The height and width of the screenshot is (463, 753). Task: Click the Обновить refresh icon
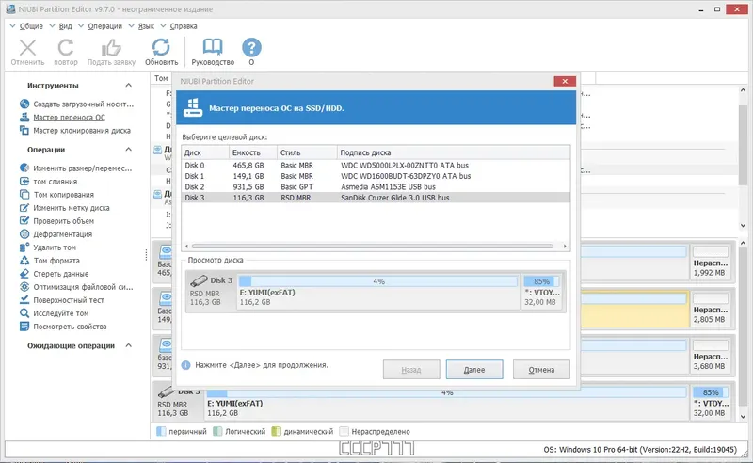click(161, 48)
